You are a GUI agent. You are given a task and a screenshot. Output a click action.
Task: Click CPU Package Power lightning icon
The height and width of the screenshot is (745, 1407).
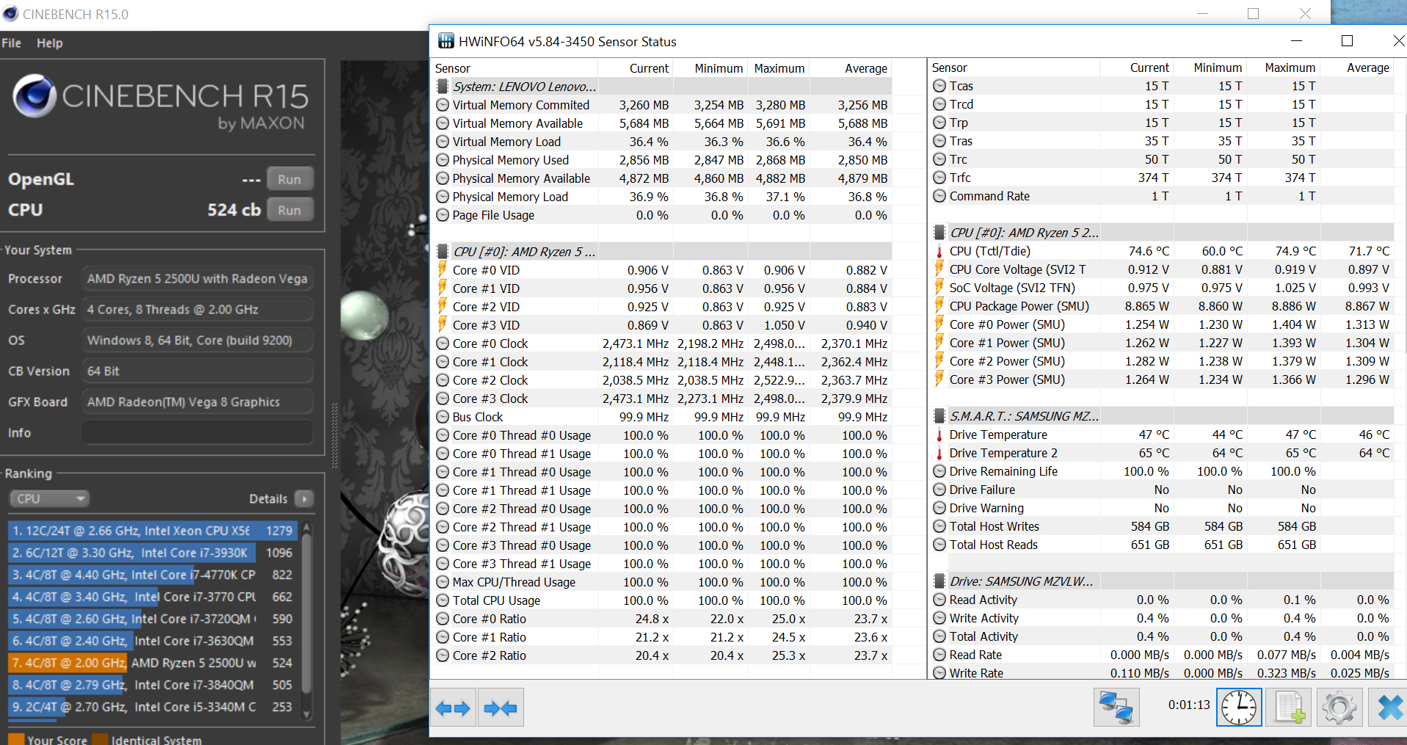click(x=939, y=306)
